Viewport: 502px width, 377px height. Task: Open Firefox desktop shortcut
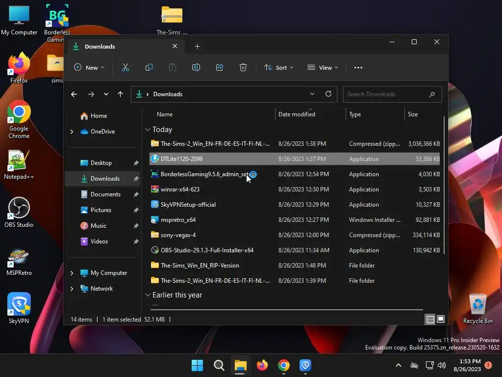tap(19, 68)
